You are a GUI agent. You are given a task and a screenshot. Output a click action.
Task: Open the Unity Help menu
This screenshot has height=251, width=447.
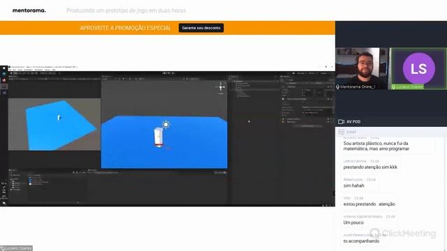point(54,70)
